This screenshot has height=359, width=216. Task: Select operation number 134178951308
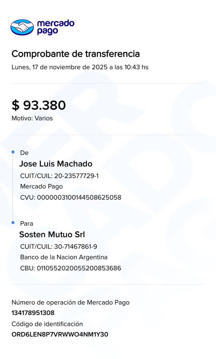[33, 313]
